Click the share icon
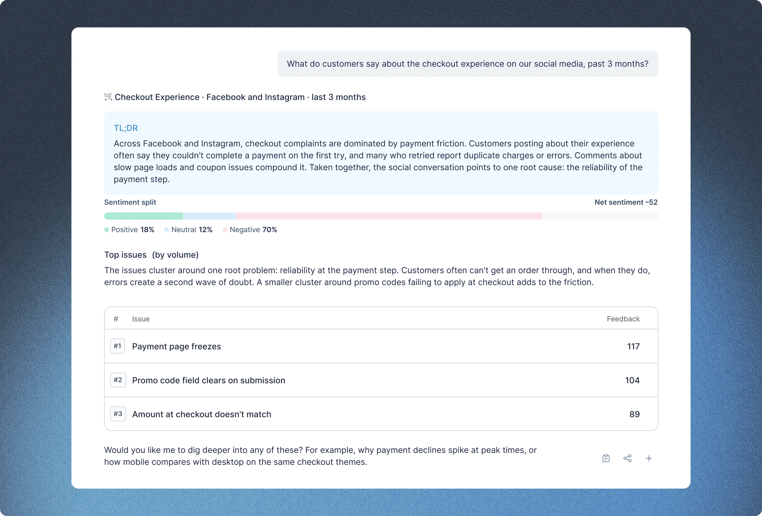 [627, 458]
